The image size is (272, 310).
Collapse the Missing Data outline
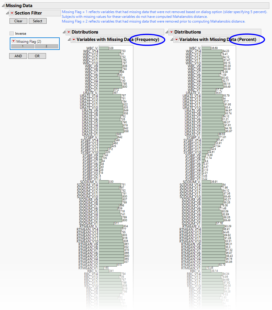[x=3, y=6]
